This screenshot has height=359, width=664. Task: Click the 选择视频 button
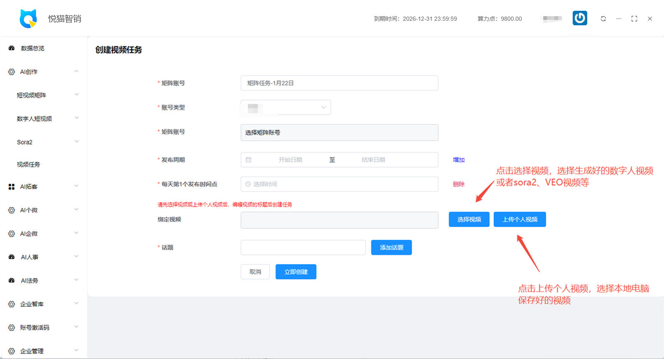click(x=469, y=219)
